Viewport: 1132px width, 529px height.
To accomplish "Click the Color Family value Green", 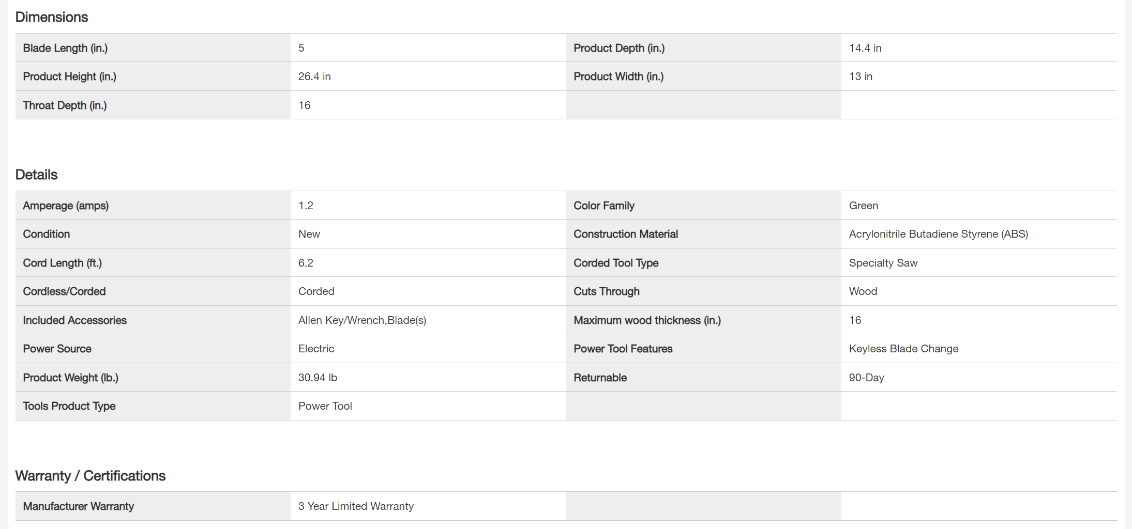I will click(x=863, y=206).
